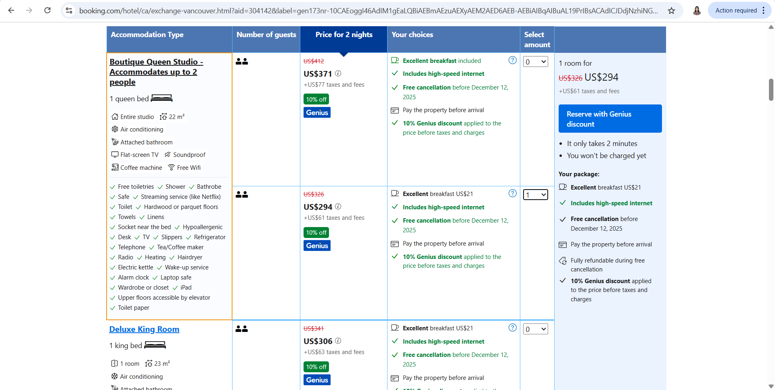Open room quantity dropdown showing 1
Viewport: 775px width, 390px height.
coord(535,195)
